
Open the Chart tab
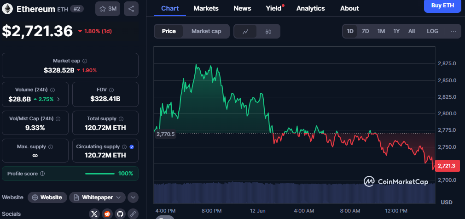(x=170, y=9)
